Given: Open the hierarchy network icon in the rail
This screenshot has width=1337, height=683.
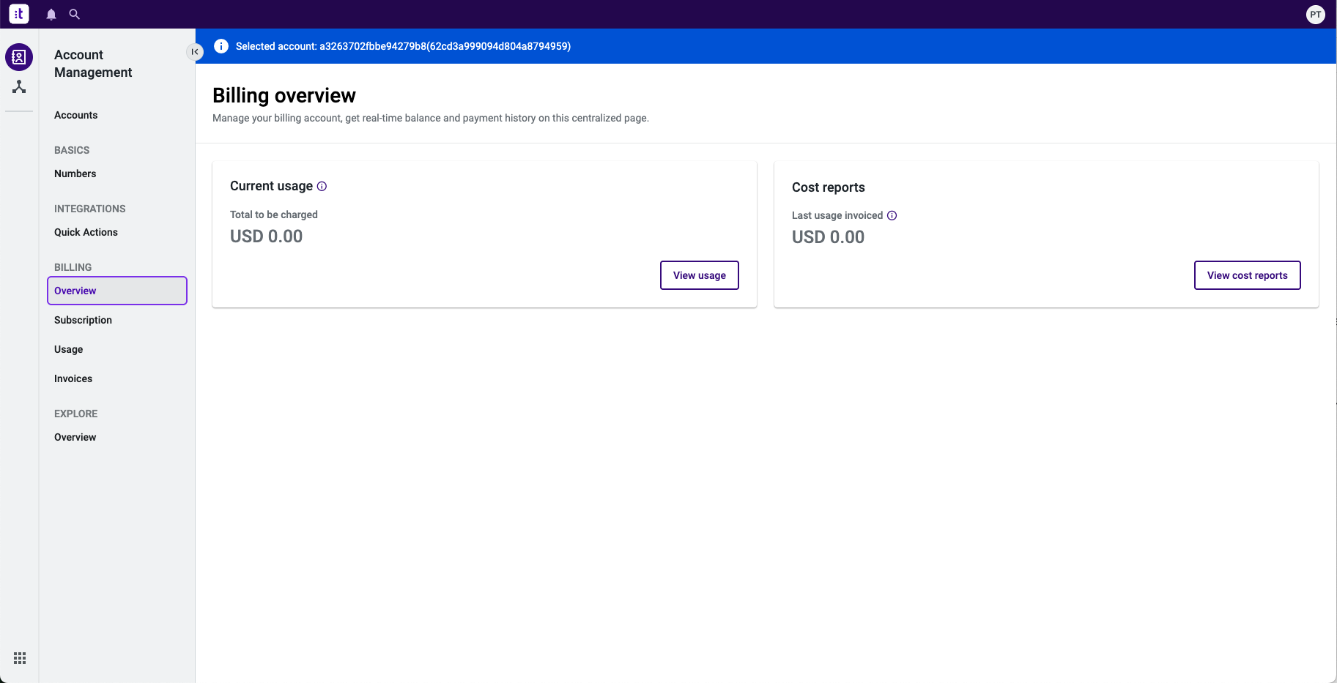Looking at the screenshot, I should [x=19, y=87].
